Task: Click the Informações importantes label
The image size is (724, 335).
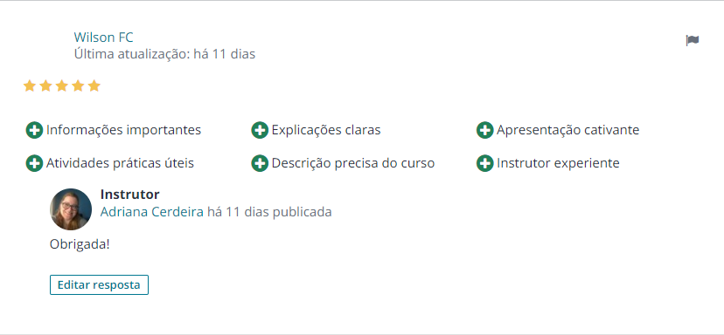Action: pos(124,130)
